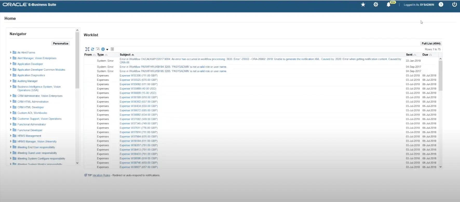460x202 pixels.
Task: Click the Worklist scrollbar thumb
Action: tap(440, 76)
